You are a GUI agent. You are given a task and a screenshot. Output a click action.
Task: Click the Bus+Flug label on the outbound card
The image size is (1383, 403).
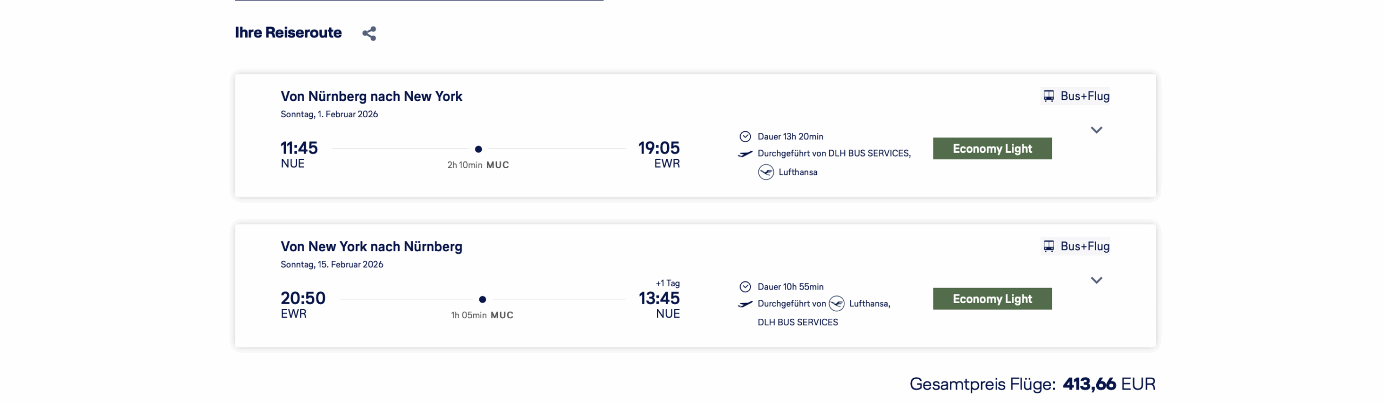(x=1084, y=96)
